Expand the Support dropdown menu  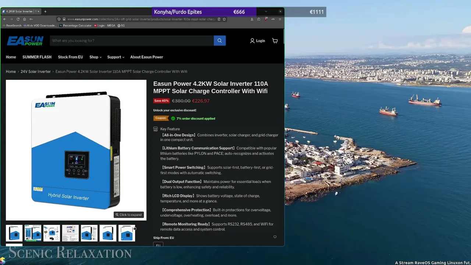coord(116,57)
